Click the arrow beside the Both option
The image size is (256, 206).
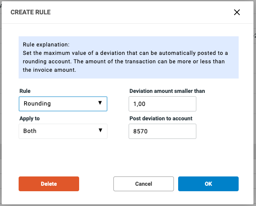100,130
